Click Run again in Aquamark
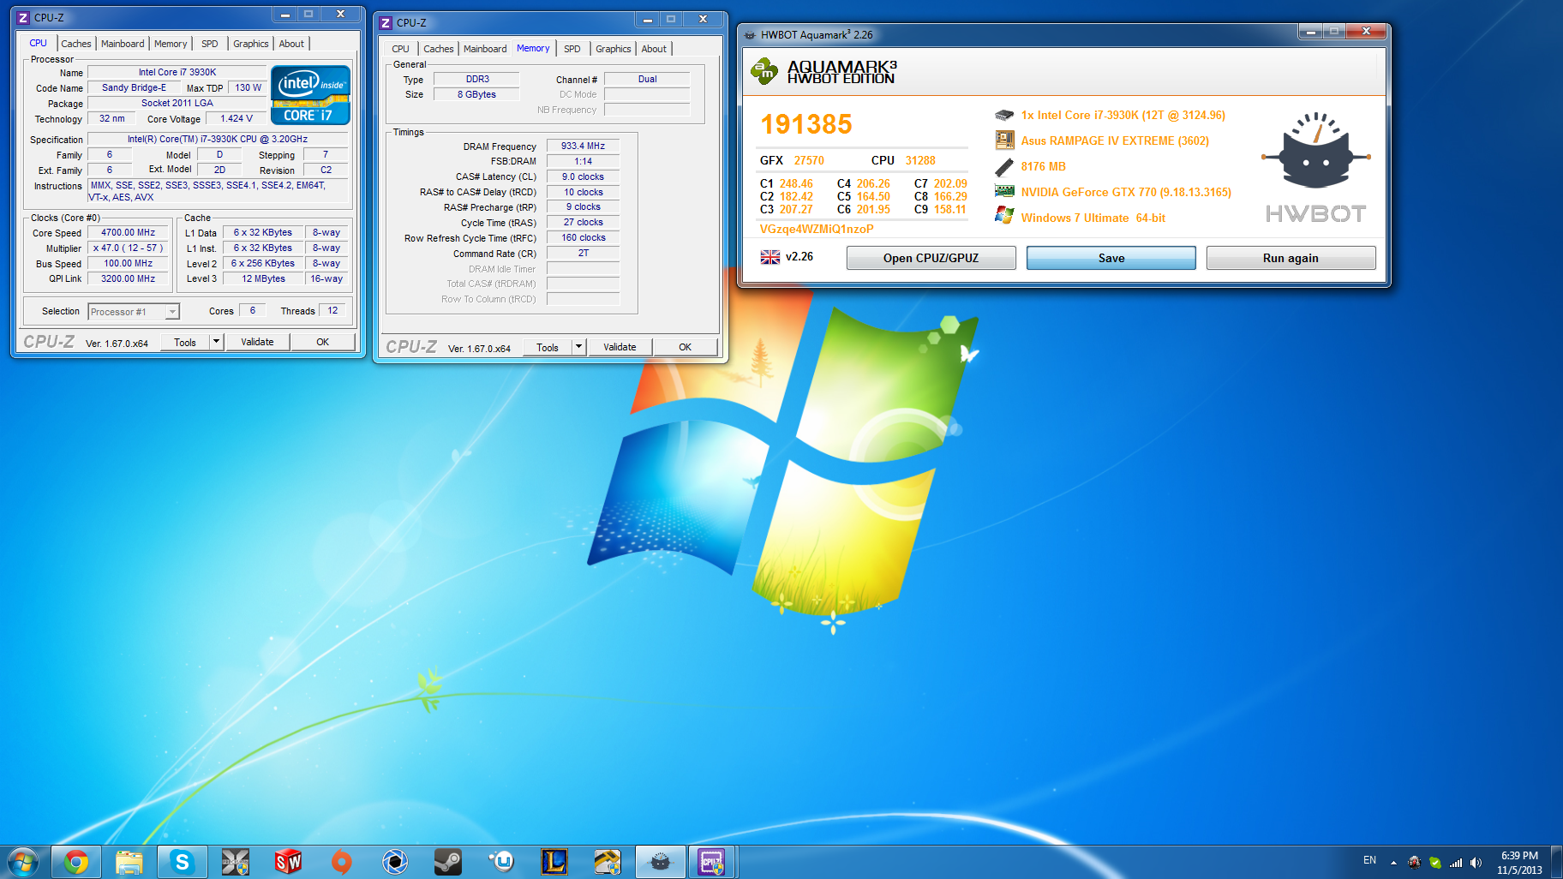The image size is (1563, 879). (x=1291, y=258)
